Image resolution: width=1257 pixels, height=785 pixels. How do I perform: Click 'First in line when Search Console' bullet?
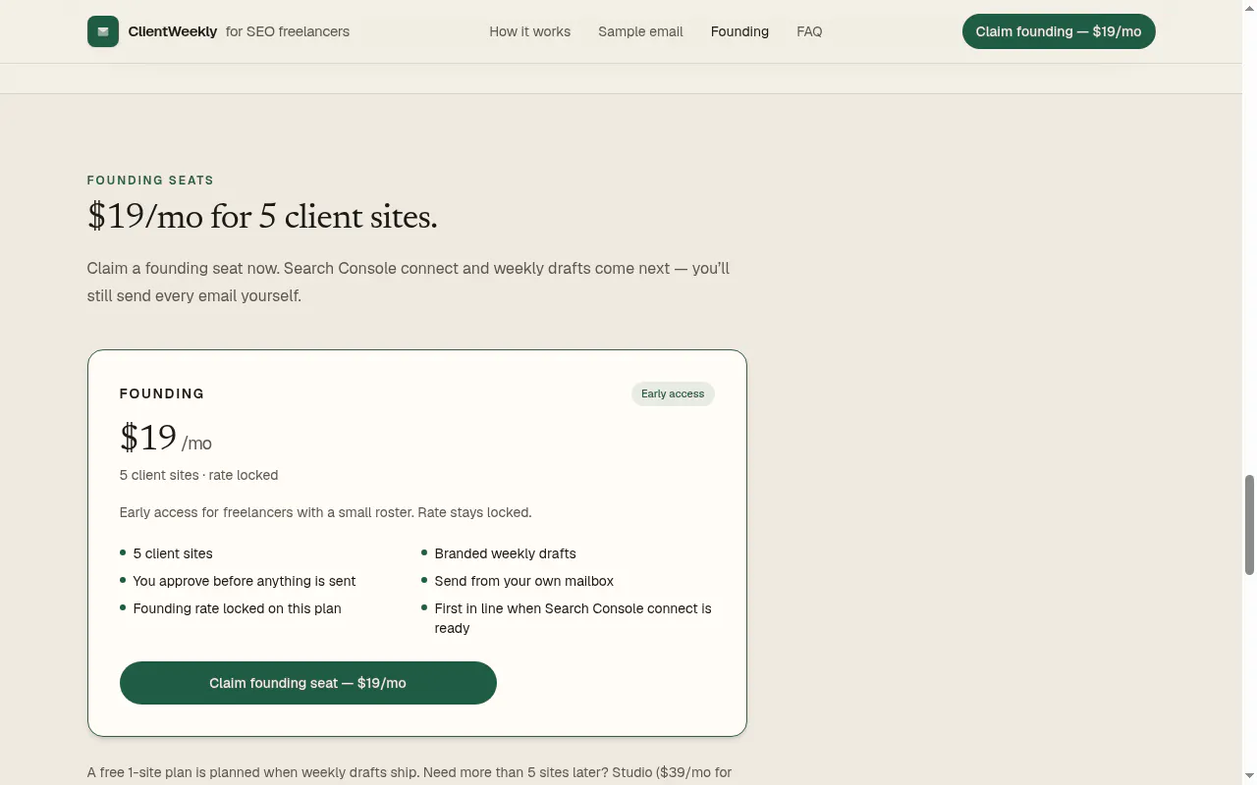574,618
